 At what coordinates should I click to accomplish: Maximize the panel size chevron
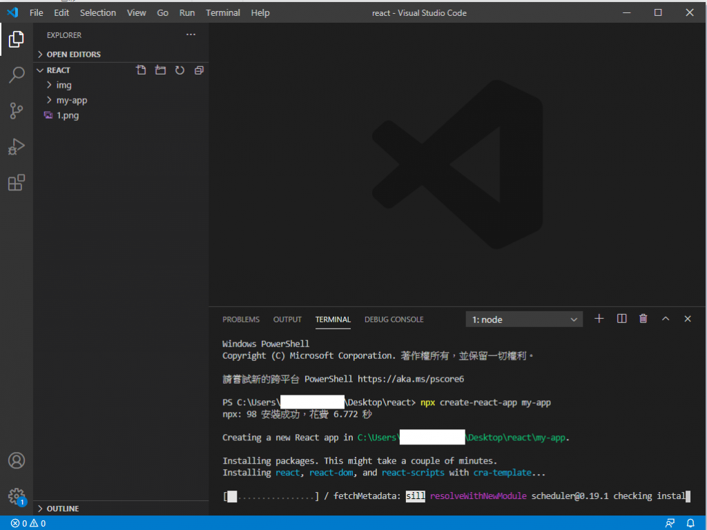(666, 319)
